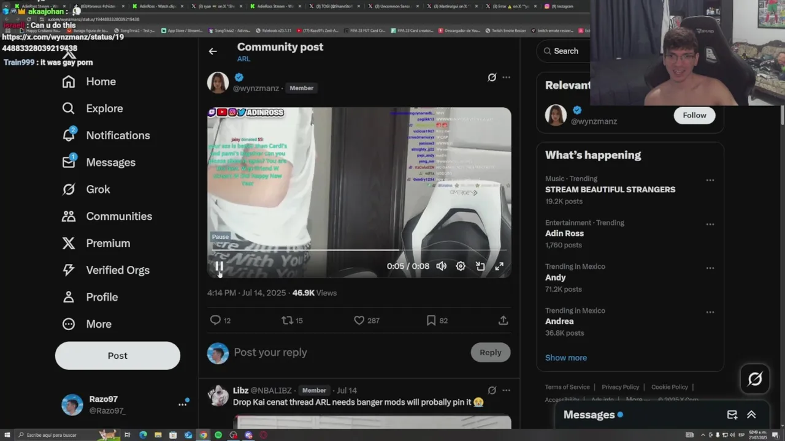Click the white Post button
This screenshot has height=441, width=785.
(x=118, y=356)
